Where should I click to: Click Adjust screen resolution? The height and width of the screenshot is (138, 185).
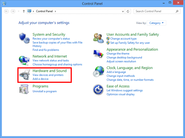(x=121, y=61)
